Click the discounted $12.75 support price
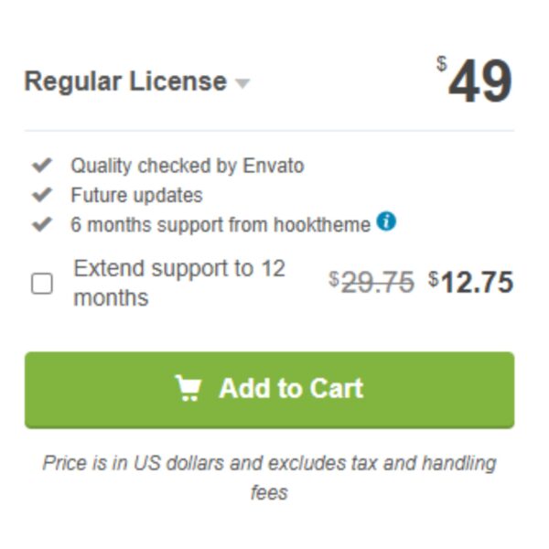 471,282
